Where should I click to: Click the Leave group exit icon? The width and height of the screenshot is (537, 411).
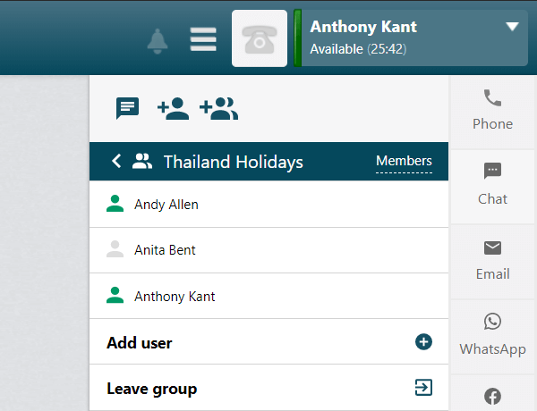coord(423,388)
